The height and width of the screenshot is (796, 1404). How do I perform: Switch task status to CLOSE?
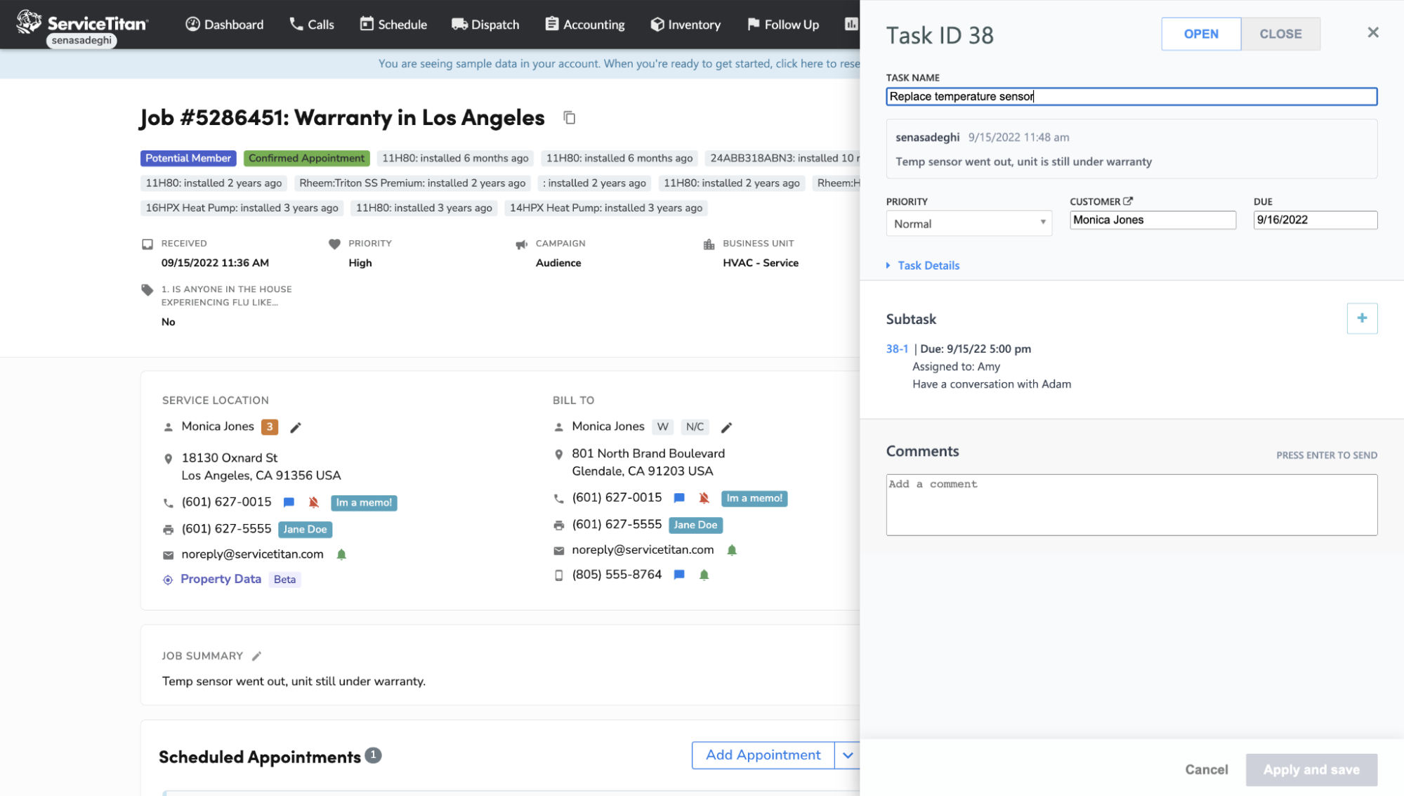coord(1280,34)
